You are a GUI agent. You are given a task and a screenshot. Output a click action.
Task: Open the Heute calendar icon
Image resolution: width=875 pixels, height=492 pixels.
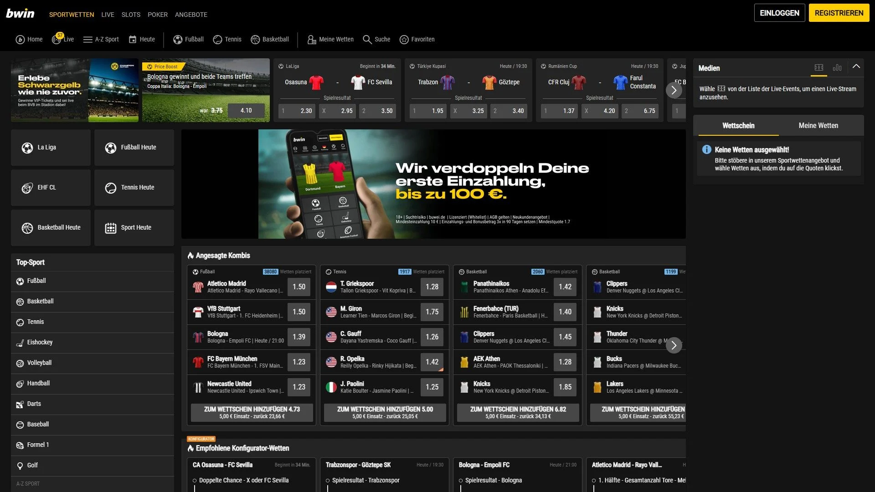coord(133,40)
